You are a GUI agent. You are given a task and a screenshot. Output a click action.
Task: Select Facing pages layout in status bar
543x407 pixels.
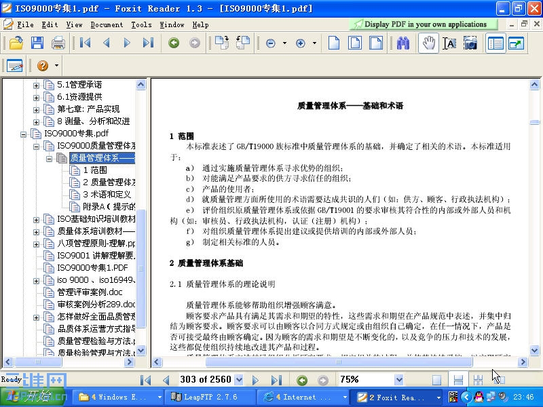click(479, 380)
